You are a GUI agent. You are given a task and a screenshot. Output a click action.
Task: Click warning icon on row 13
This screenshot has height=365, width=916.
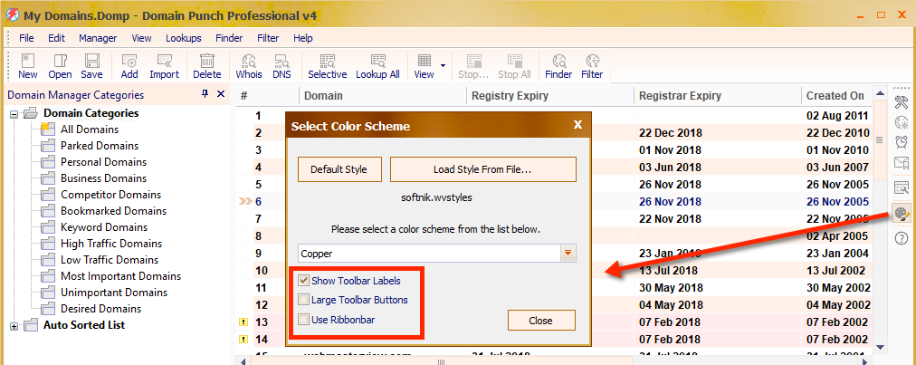[x=243, y=322]
